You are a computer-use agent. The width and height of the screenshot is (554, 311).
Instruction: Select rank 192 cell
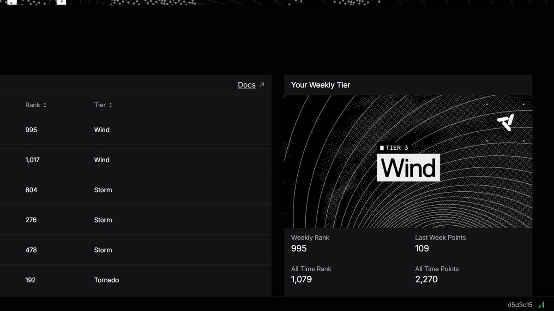(x=30, y=280)
